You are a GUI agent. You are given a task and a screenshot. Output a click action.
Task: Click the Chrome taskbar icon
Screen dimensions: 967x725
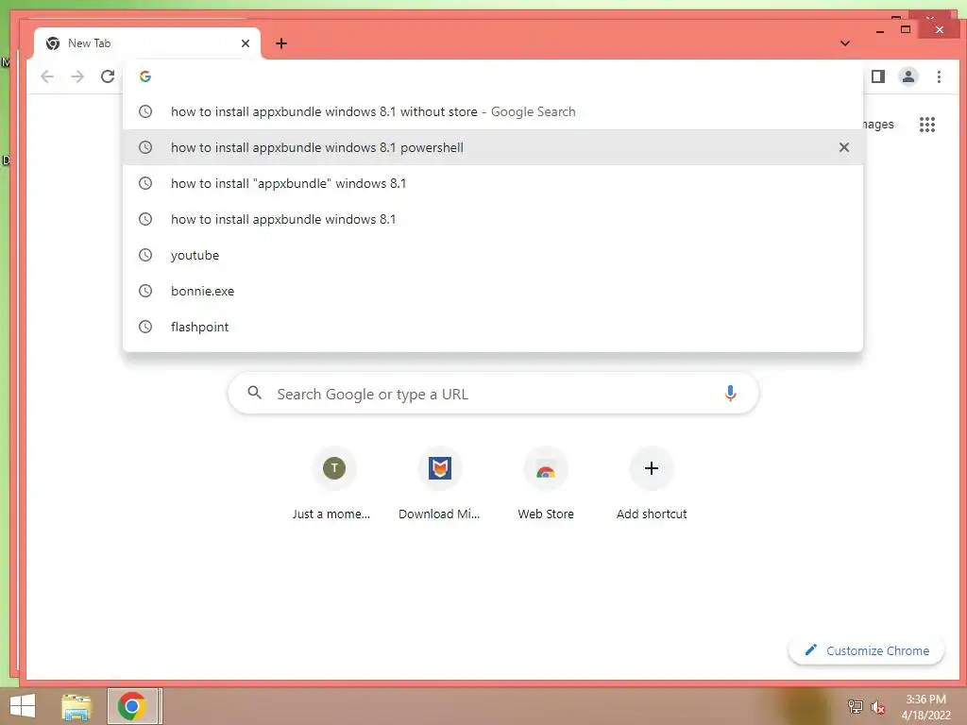[132, 706]
